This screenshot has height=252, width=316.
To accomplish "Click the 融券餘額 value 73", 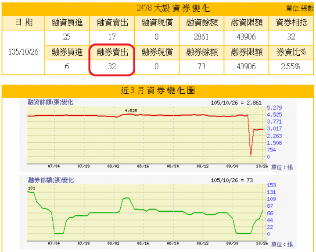I will coord(201,67).
